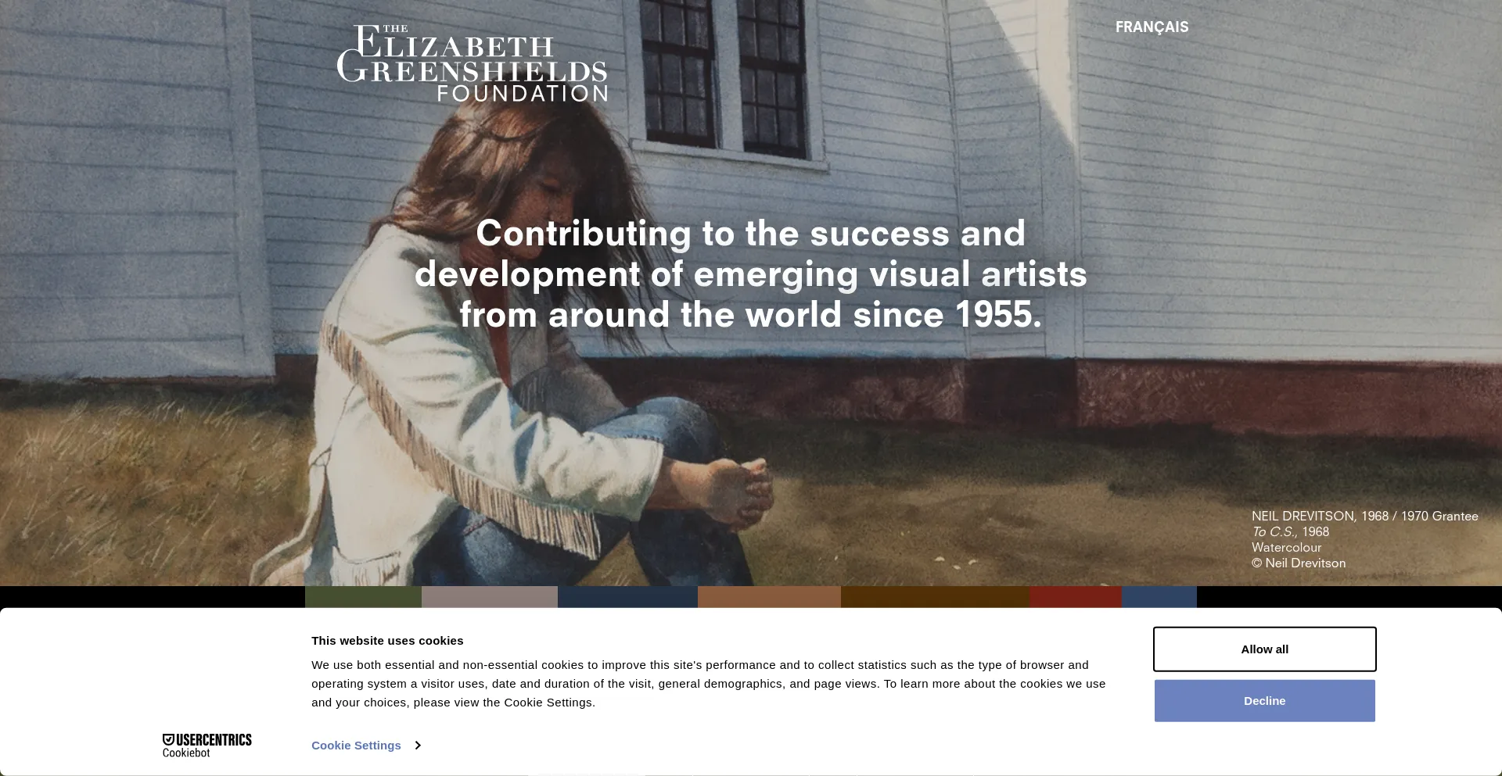Select the dark red color block

[1076, 597]
